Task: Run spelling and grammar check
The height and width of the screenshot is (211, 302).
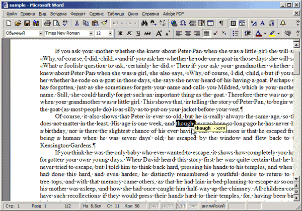Action: (x=65, y=24)
